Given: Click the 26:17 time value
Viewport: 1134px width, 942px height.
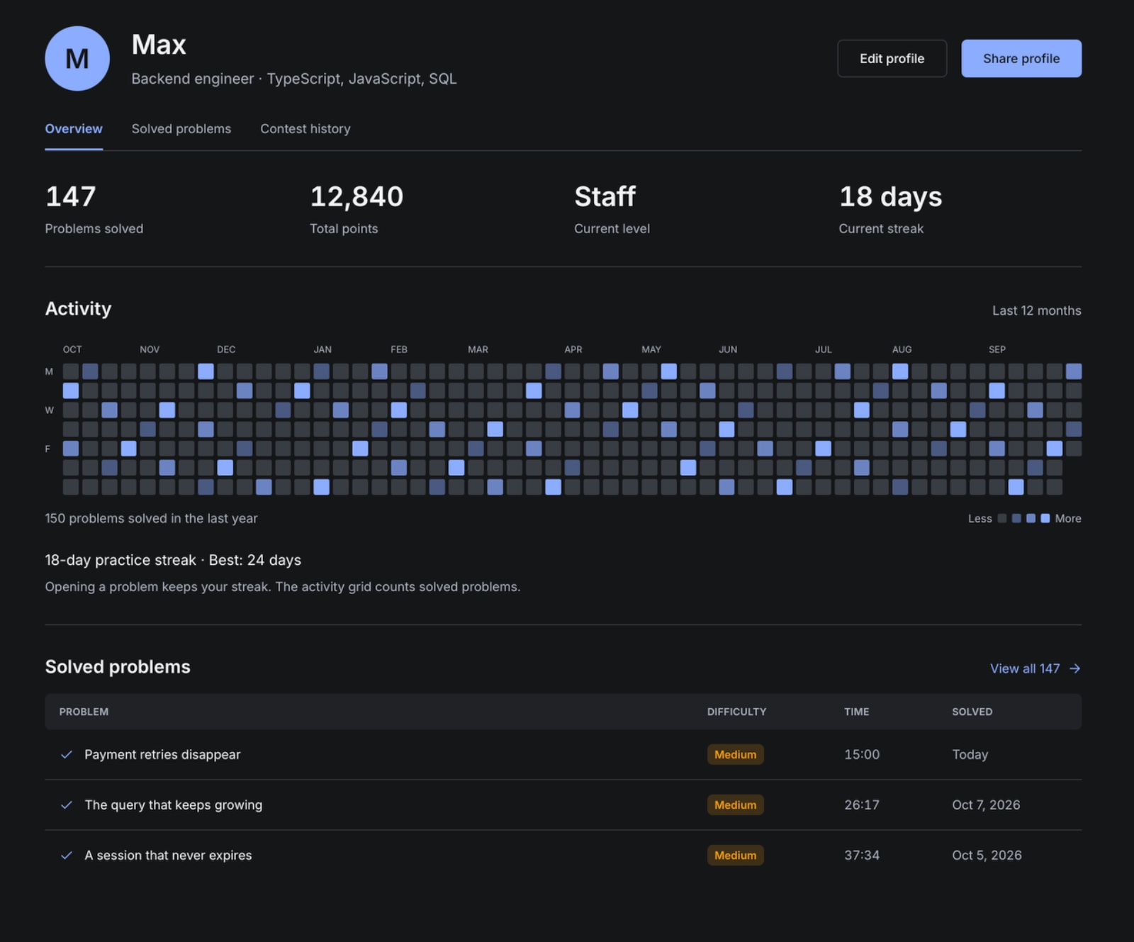Looking at the screenshot, I should [x=862, y=804].
